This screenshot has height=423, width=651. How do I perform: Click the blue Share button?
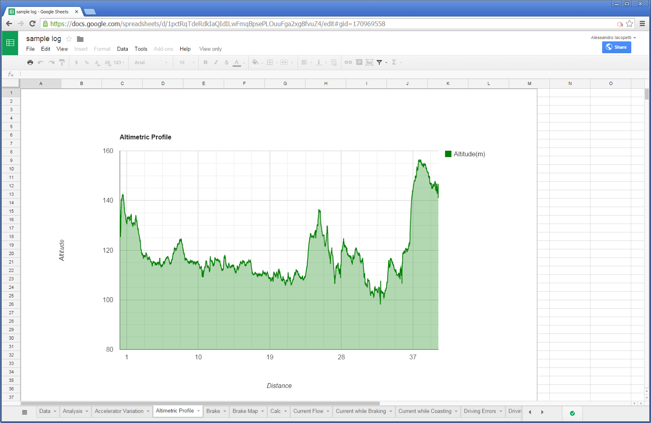(616, 47)
